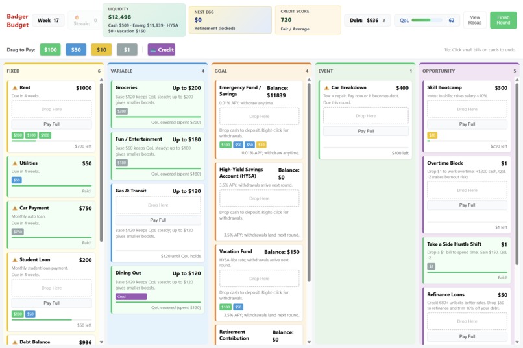Click the Fixed column scroll-down arrow
The image size is (523, 348).
coord(101,342)
